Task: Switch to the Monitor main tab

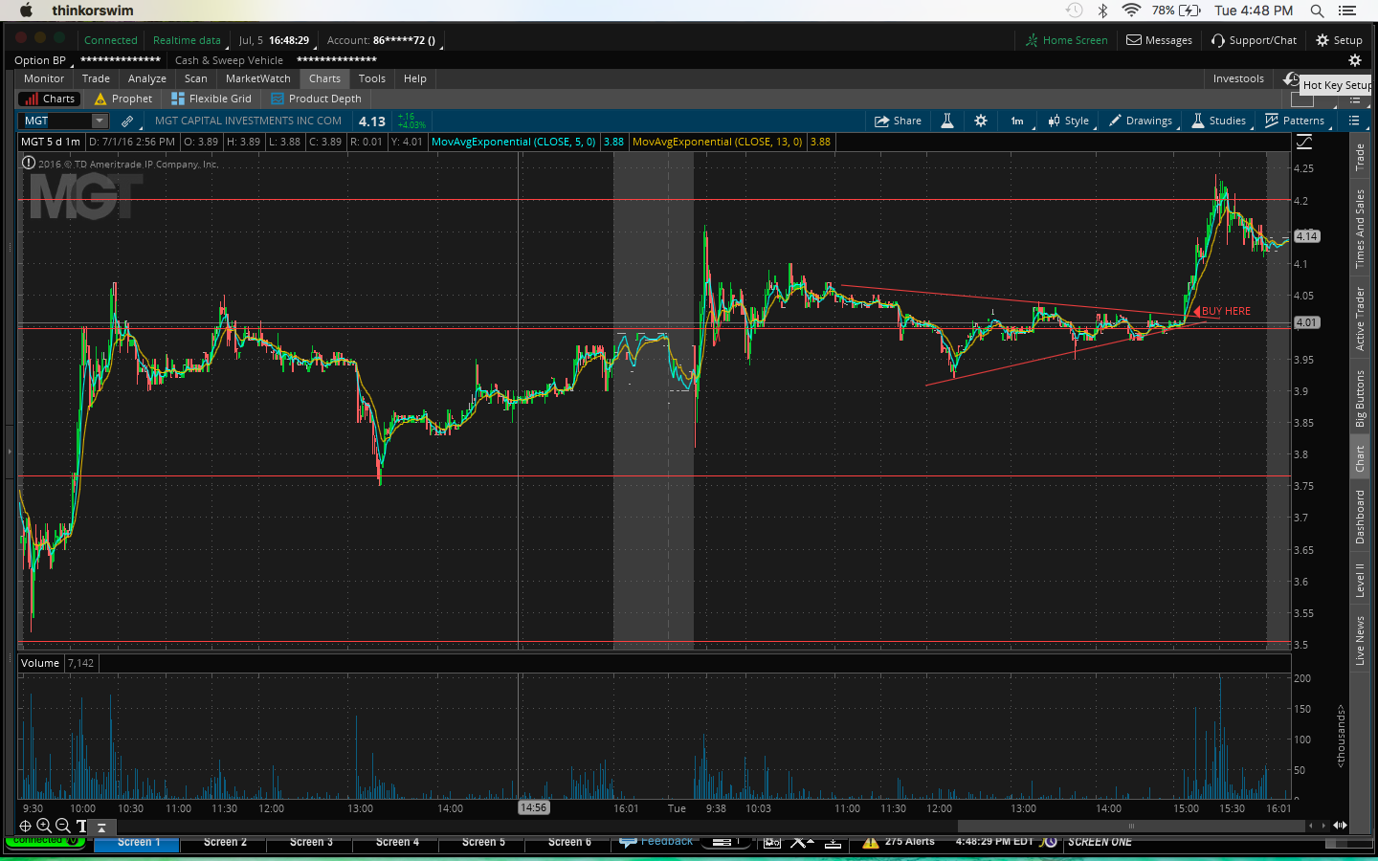Action: (x=44, y=78)
